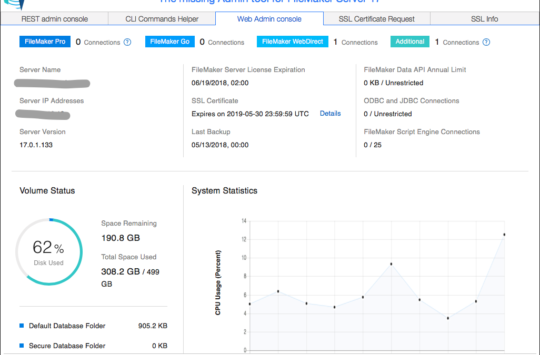Click the 'FileMaker Data API Annual Limit' label
Screen dimensions: 540x355
[x=415, y=70]
